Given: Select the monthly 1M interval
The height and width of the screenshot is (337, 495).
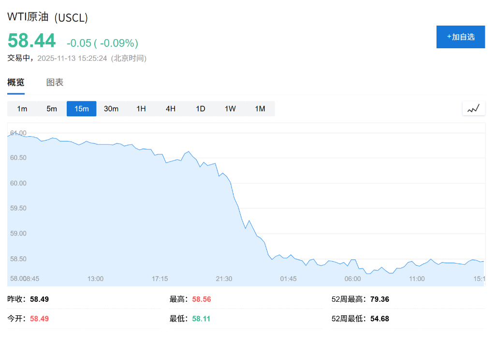Looking at the screenshot, I should (x=260, y=109).
